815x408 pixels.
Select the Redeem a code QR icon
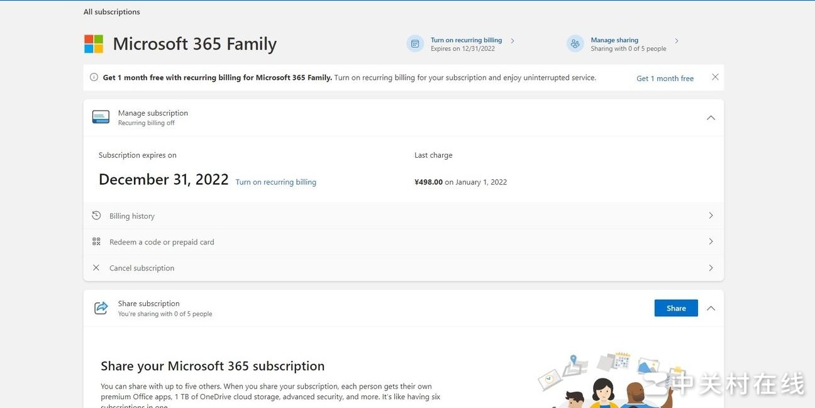pos(96,241)
